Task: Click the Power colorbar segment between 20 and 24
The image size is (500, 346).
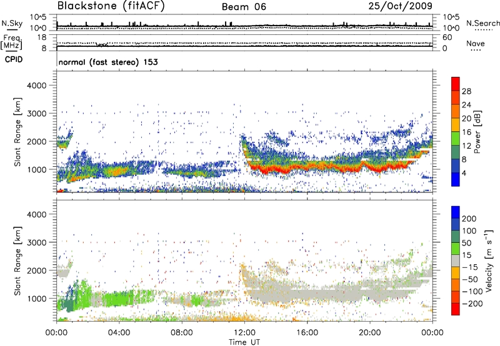Action: pos(456,111)
